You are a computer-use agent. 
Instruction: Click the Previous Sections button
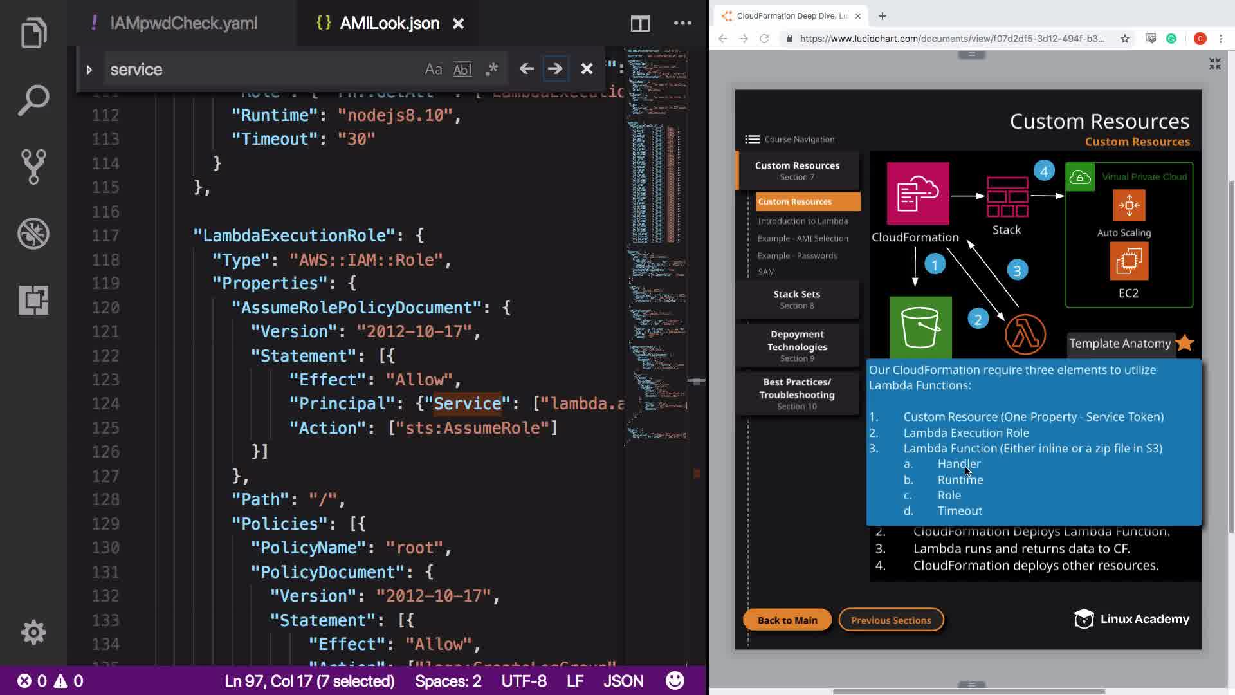pyautogui.click(x=891, y=620)
